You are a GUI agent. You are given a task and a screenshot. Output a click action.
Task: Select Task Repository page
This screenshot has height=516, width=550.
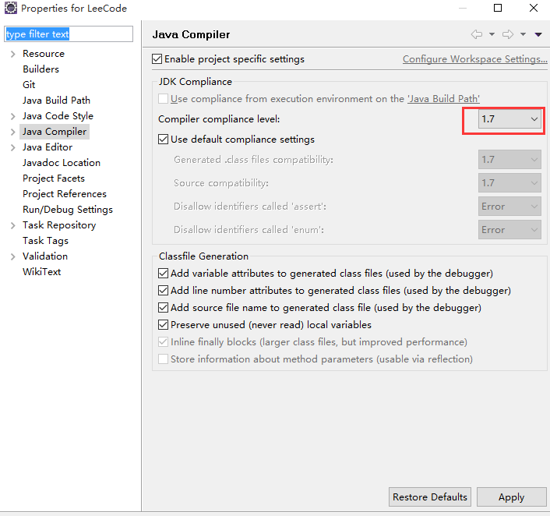pyautogui.click(x=59, y=225)
